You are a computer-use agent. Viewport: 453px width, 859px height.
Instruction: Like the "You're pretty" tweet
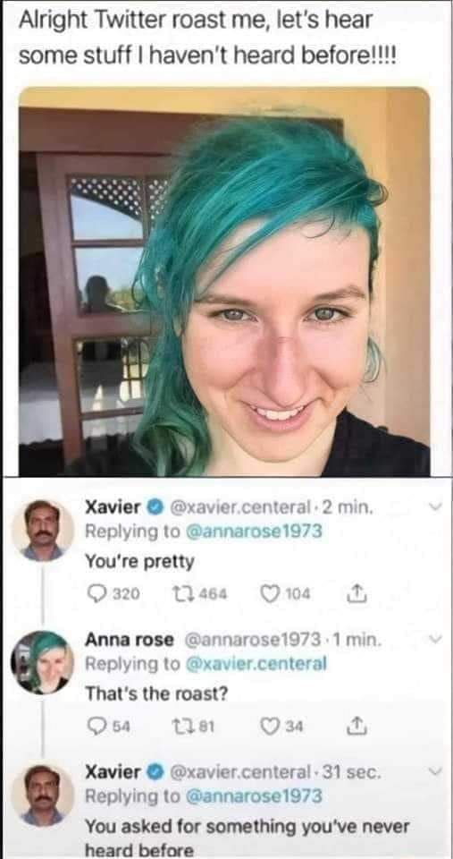[267, 593]
